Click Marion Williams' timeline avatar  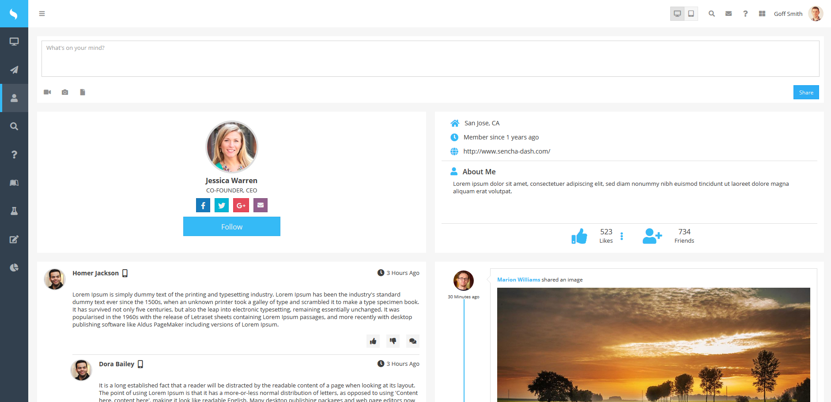pos(464,281)
